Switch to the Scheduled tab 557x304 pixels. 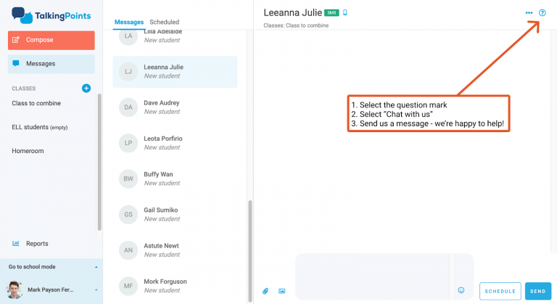tap(165, 22)
